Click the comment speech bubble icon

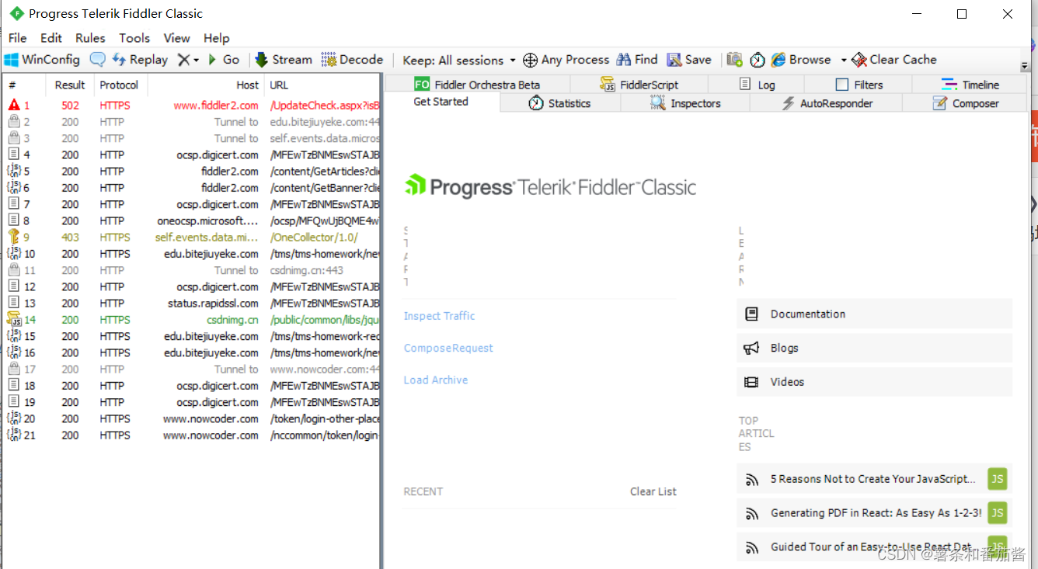[97, 60]
